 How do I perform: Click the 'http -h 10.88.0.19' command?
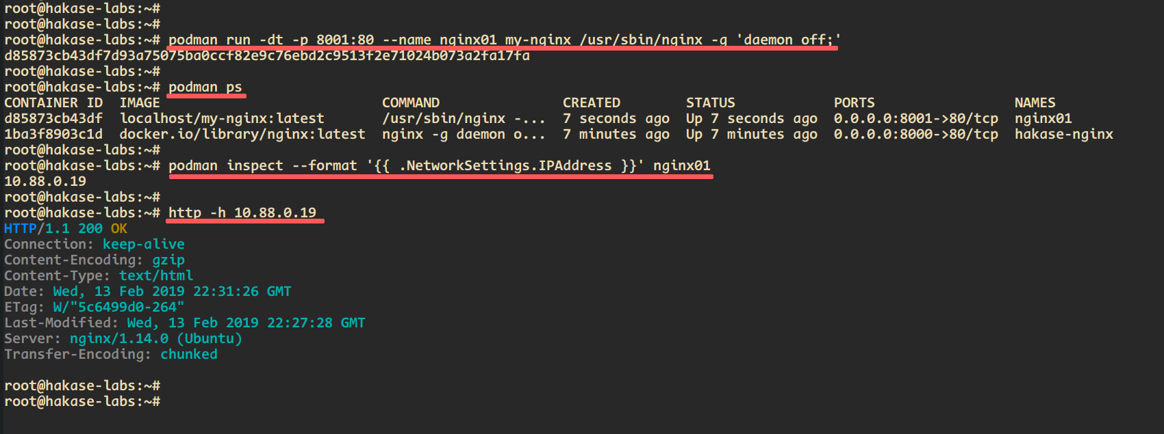(242, 213)
